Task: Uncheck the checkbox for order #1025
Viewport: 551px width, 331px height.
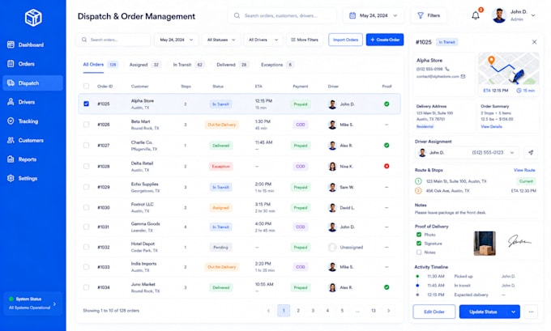Action: pyautogui.click(x=86, y=104)
